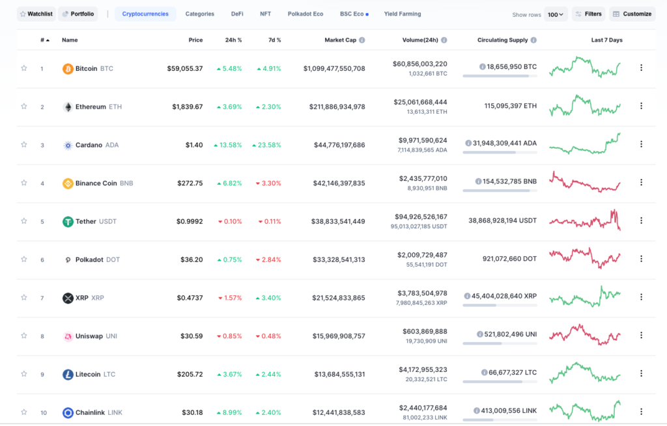The image size is (667, 426).
Task: Open three-dot menu in XRP row
Action: tap(641, 297)
